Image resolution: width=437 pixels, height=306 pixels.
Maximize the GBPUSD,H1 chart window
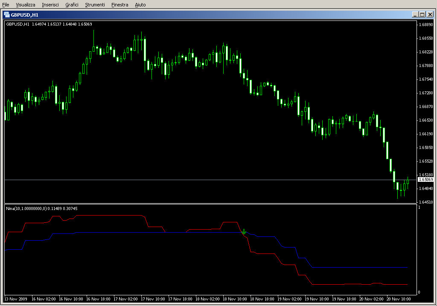pyautogui.click(x=422, y=14)
